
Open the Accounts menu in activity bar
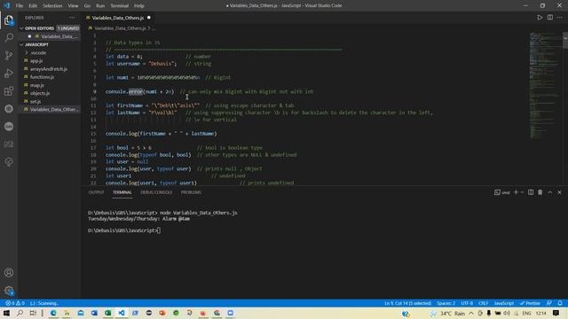pos(9,273)
